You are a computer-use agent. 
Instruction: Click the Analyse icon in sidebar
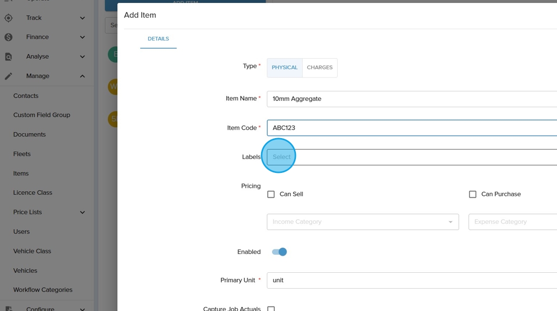tap(8, 57)
